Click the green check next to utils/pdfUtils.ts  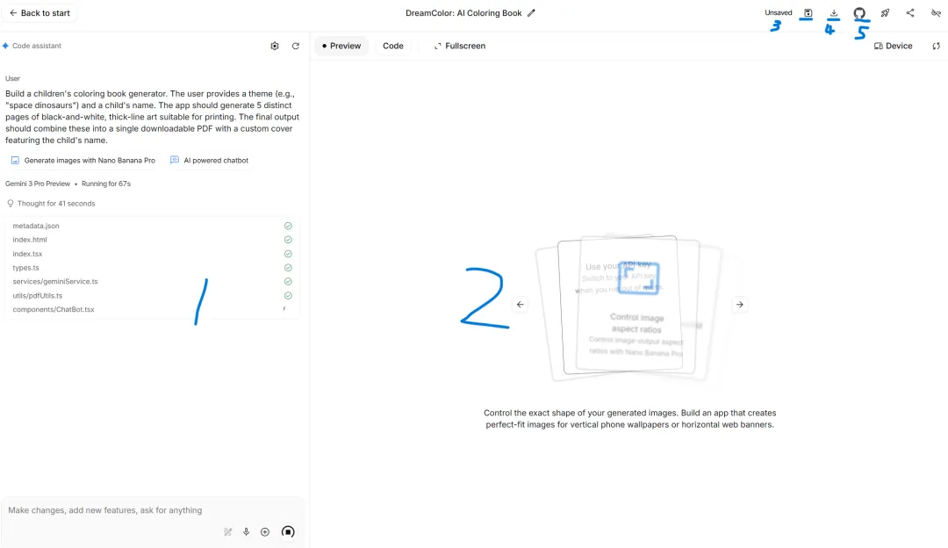click(x=289, y=296)
